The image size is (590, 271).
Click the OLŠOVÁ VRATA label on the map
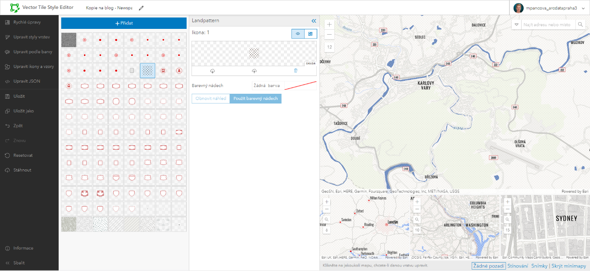pyautogui.click(x=520, y=143)
